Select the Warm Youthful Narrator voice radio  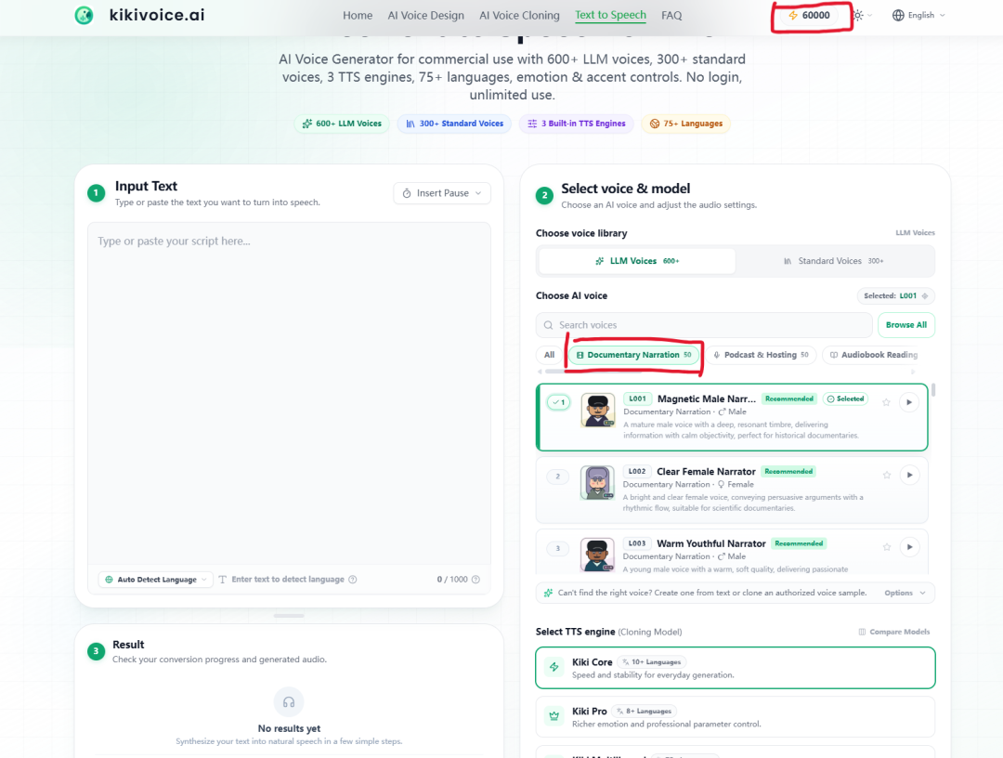point(558,548)
